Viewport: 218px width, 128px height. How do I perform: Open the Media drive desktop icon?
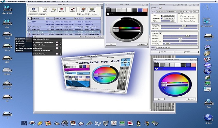pyautogui.click(x=7, y=71)
